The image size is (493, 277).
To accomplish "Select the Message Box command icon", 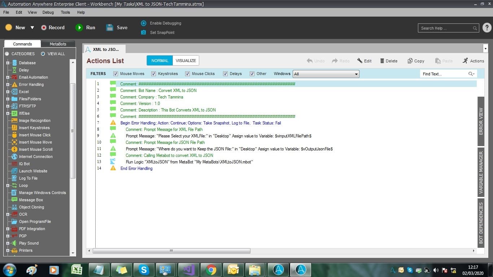I will [x=14, y=200].
